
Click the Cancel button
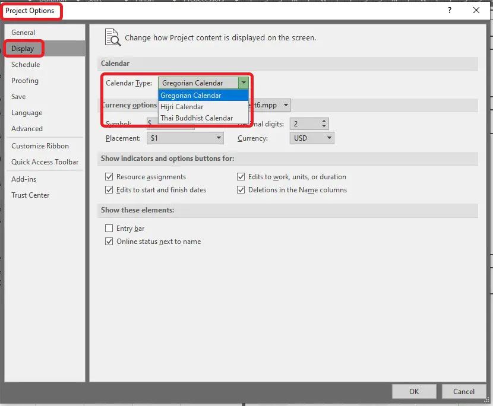pos(463,391)
